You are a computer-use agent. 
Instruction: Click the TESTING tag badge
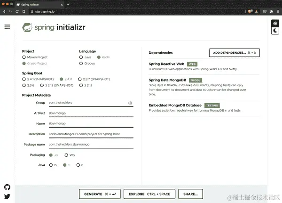click(212, 106)
